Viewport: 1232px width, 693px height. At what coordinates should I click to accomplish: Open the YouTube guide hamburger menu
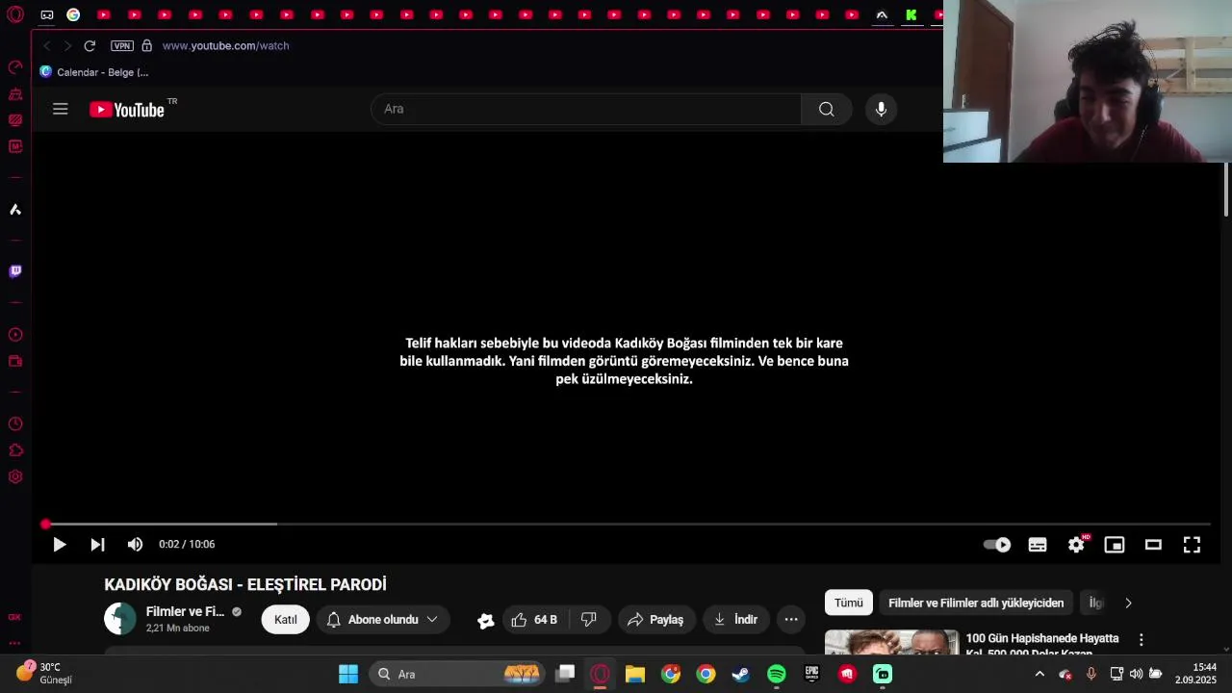click(x=61, y=109)
